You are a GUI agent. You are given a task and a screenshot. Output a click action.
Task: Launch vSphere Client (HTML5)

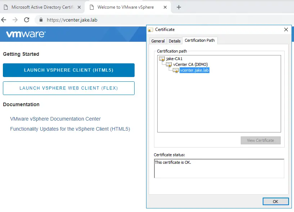point(69,70)
